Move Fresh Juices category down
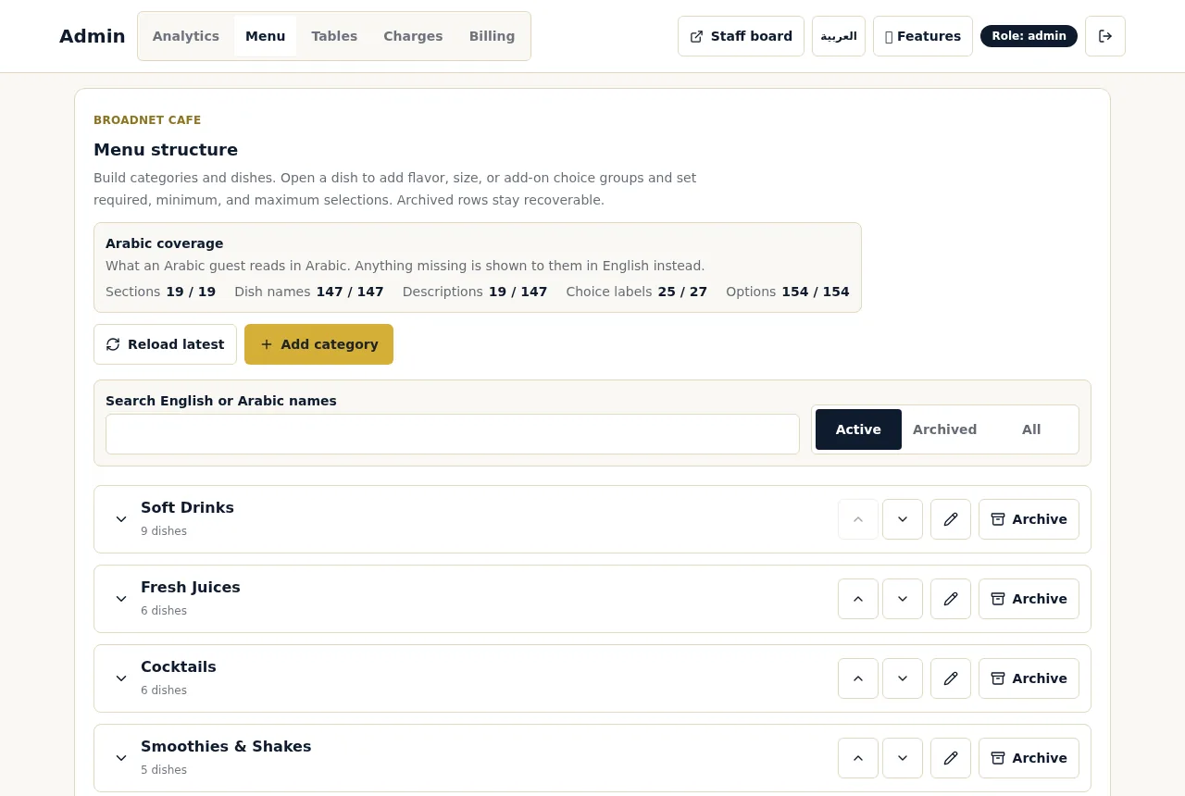This screenshot has width=1185, height=796. [x=903, y=599]
